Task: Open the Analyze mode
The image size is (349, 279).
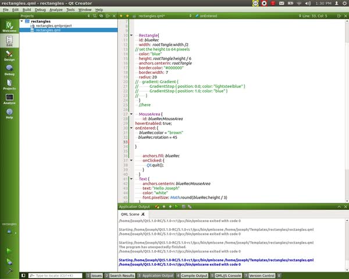Action: tap(9, 99)
